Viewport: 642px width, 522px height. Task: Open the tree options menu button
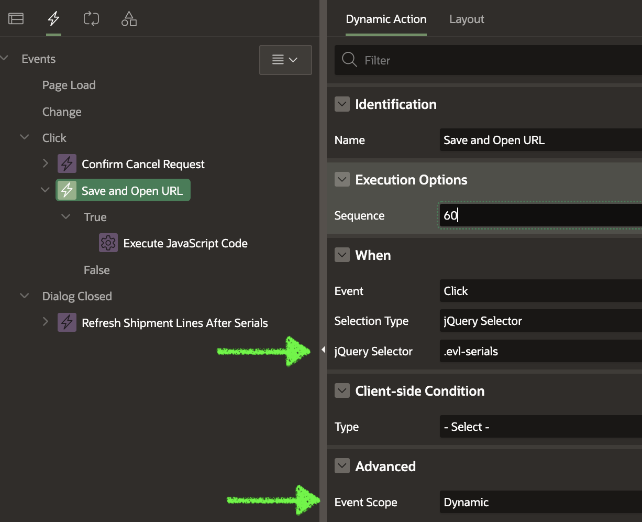click(285, 60)
